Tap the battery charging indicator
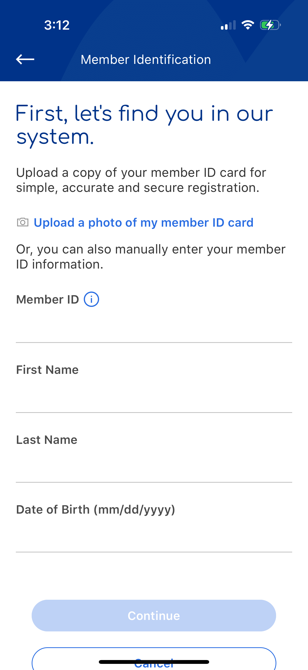 point(270,25)
